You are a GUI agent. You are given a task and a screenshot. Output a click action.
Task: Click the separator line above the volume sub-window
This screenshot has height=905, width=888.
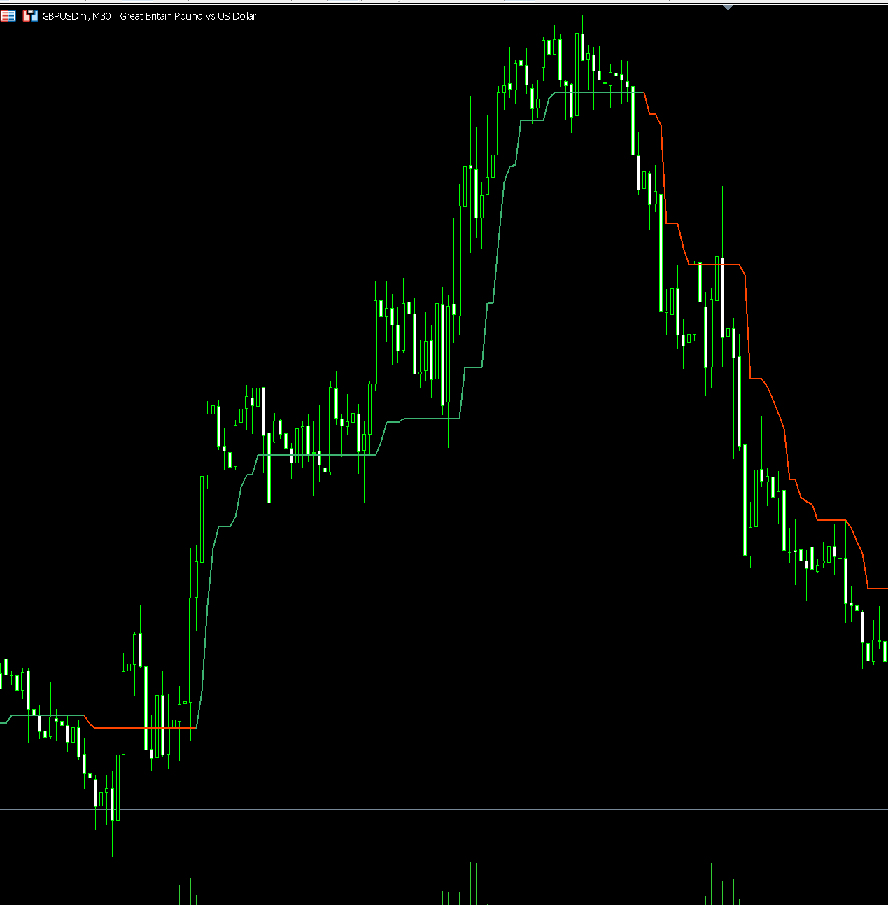444,810
